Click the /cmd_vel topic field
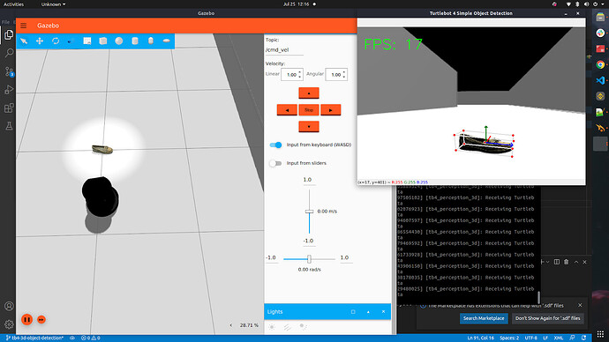This screenshot has height=342, width=609. point(284,50)
